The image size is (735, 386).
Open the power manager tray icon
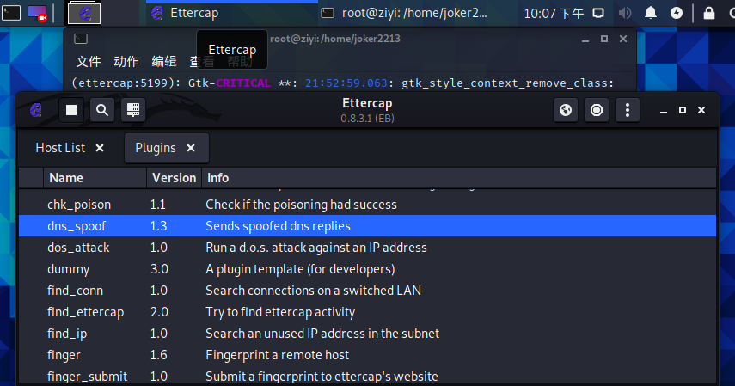pyautogui.click(x=677, y=13)
